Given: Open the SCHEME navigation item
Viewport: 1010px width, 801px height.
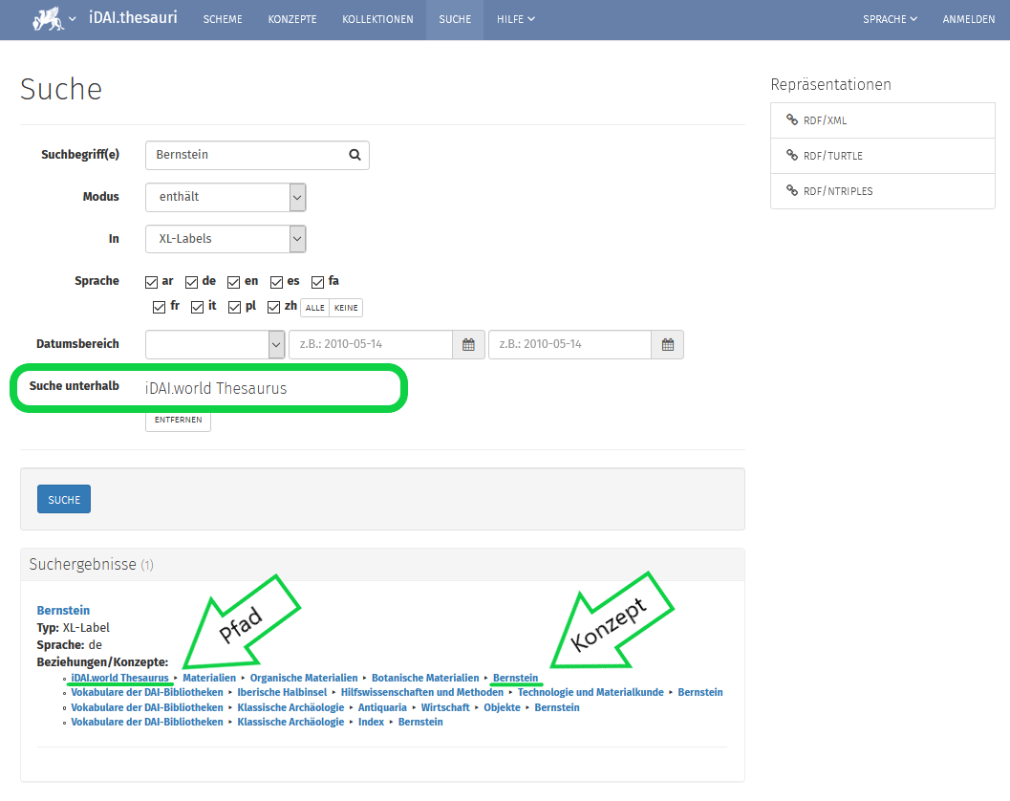Looking at the screenshot, I should click(x=223, y=19).
